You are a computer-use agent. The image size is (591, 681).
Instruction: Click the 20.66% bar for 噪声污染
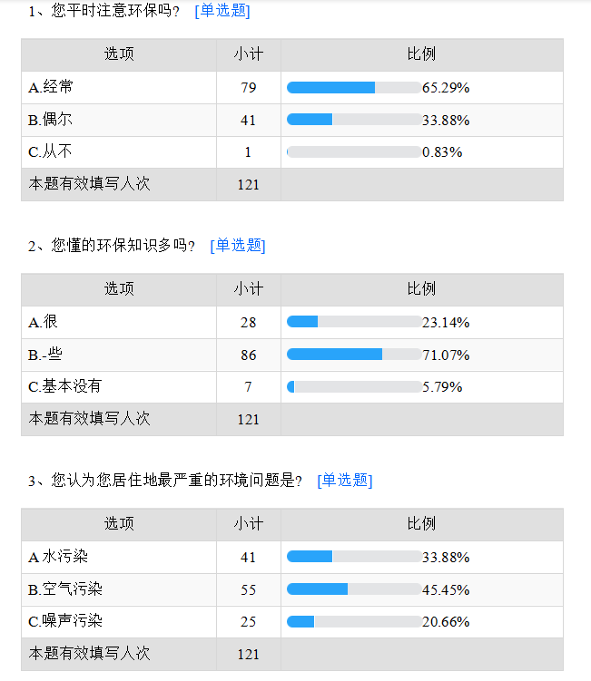pyautogui.click(x=354, y=621)
